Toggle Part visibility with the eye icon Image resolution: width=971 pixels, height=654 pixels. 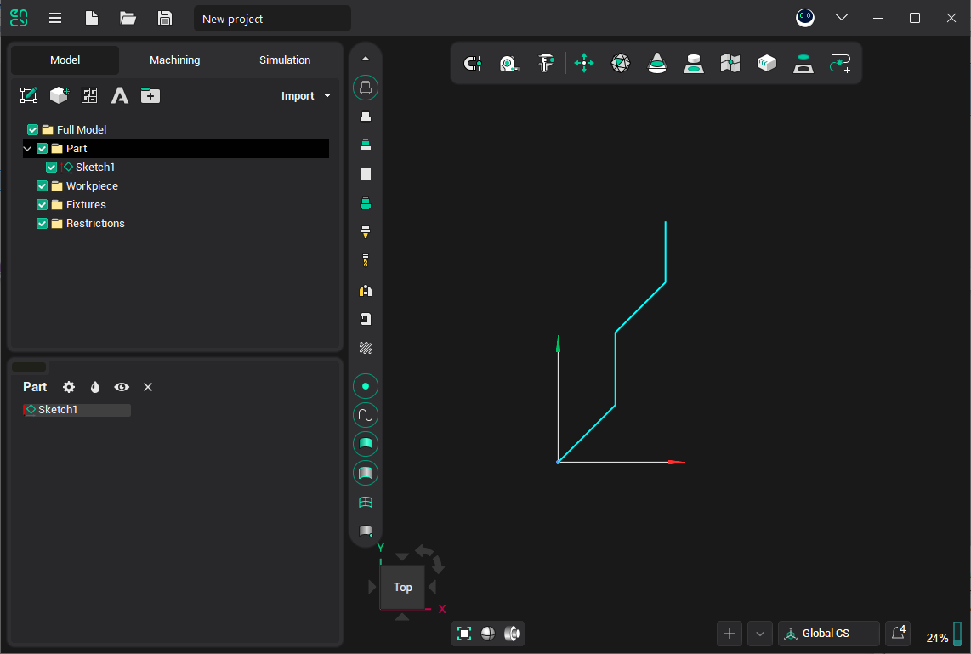pos(122,387)
